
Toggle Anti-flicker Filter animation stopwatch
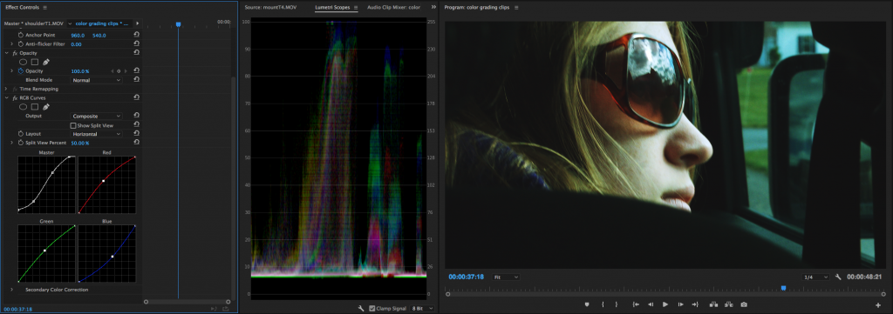21,43
